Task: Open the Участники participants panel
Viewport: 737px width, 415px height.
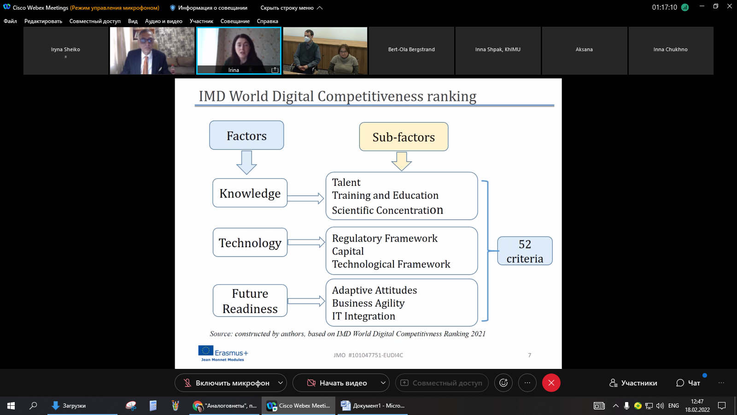Action: point(633,383)
